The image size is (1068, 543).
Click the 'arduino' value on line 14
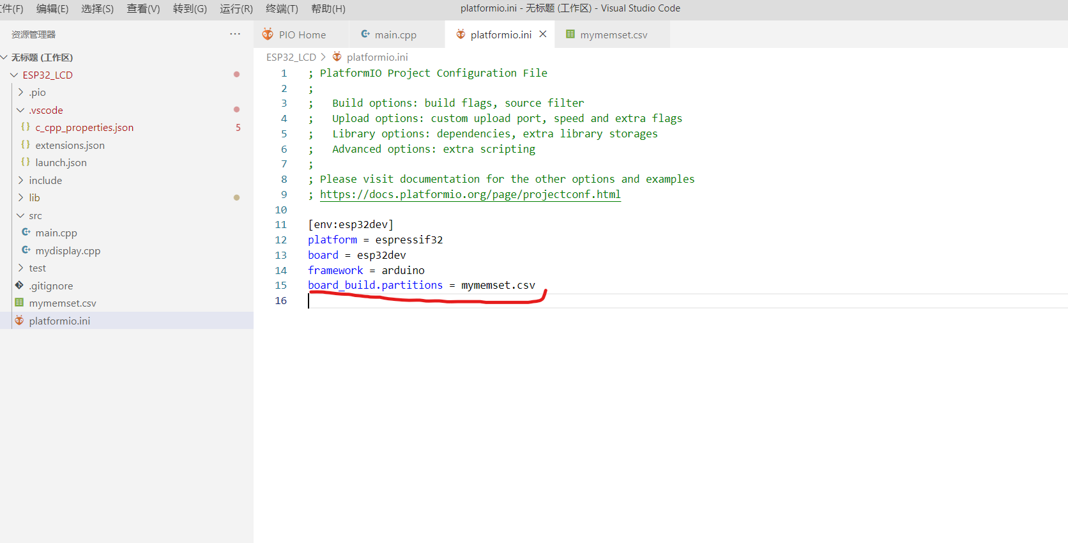click(x=403, y=270)
